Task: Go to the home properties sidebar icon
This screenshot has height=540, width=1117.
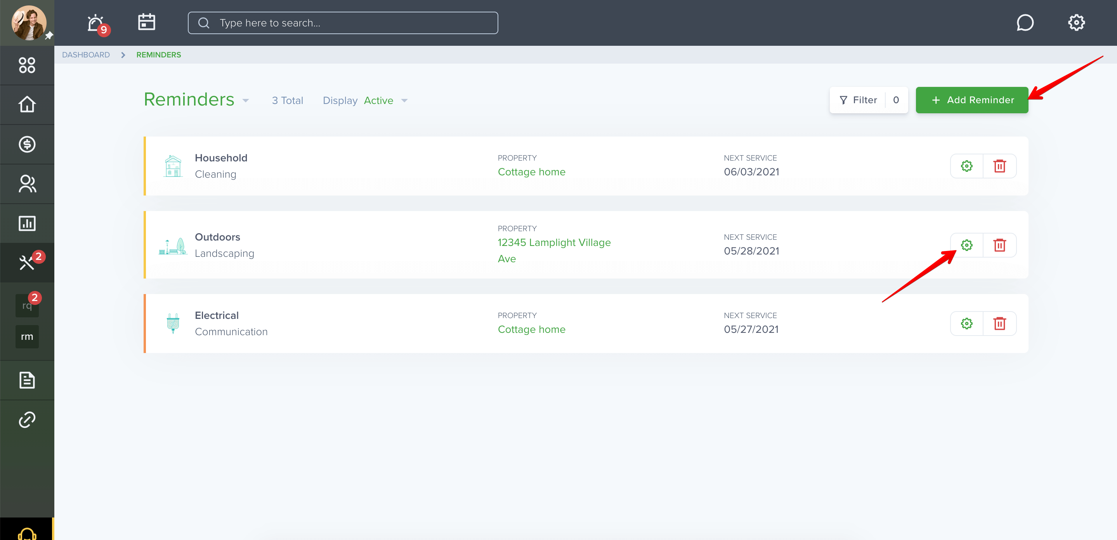Action: (x=27, y=104)
